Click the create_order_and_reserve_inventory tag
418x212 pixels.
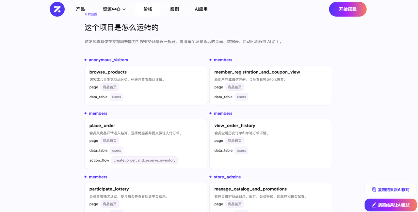pyautogui.click(x=145, y=160)
